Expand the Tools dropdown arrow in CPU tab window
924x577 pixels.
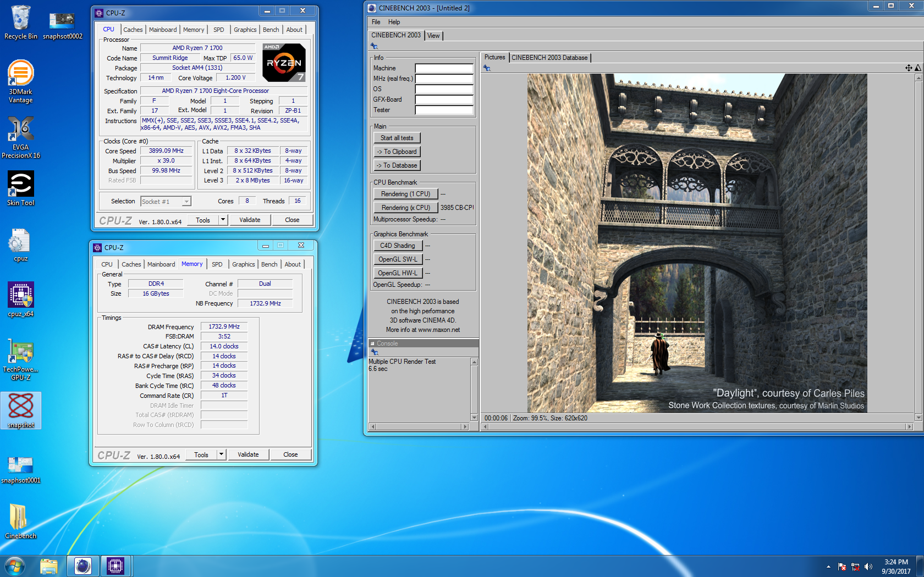pos(223,220)
